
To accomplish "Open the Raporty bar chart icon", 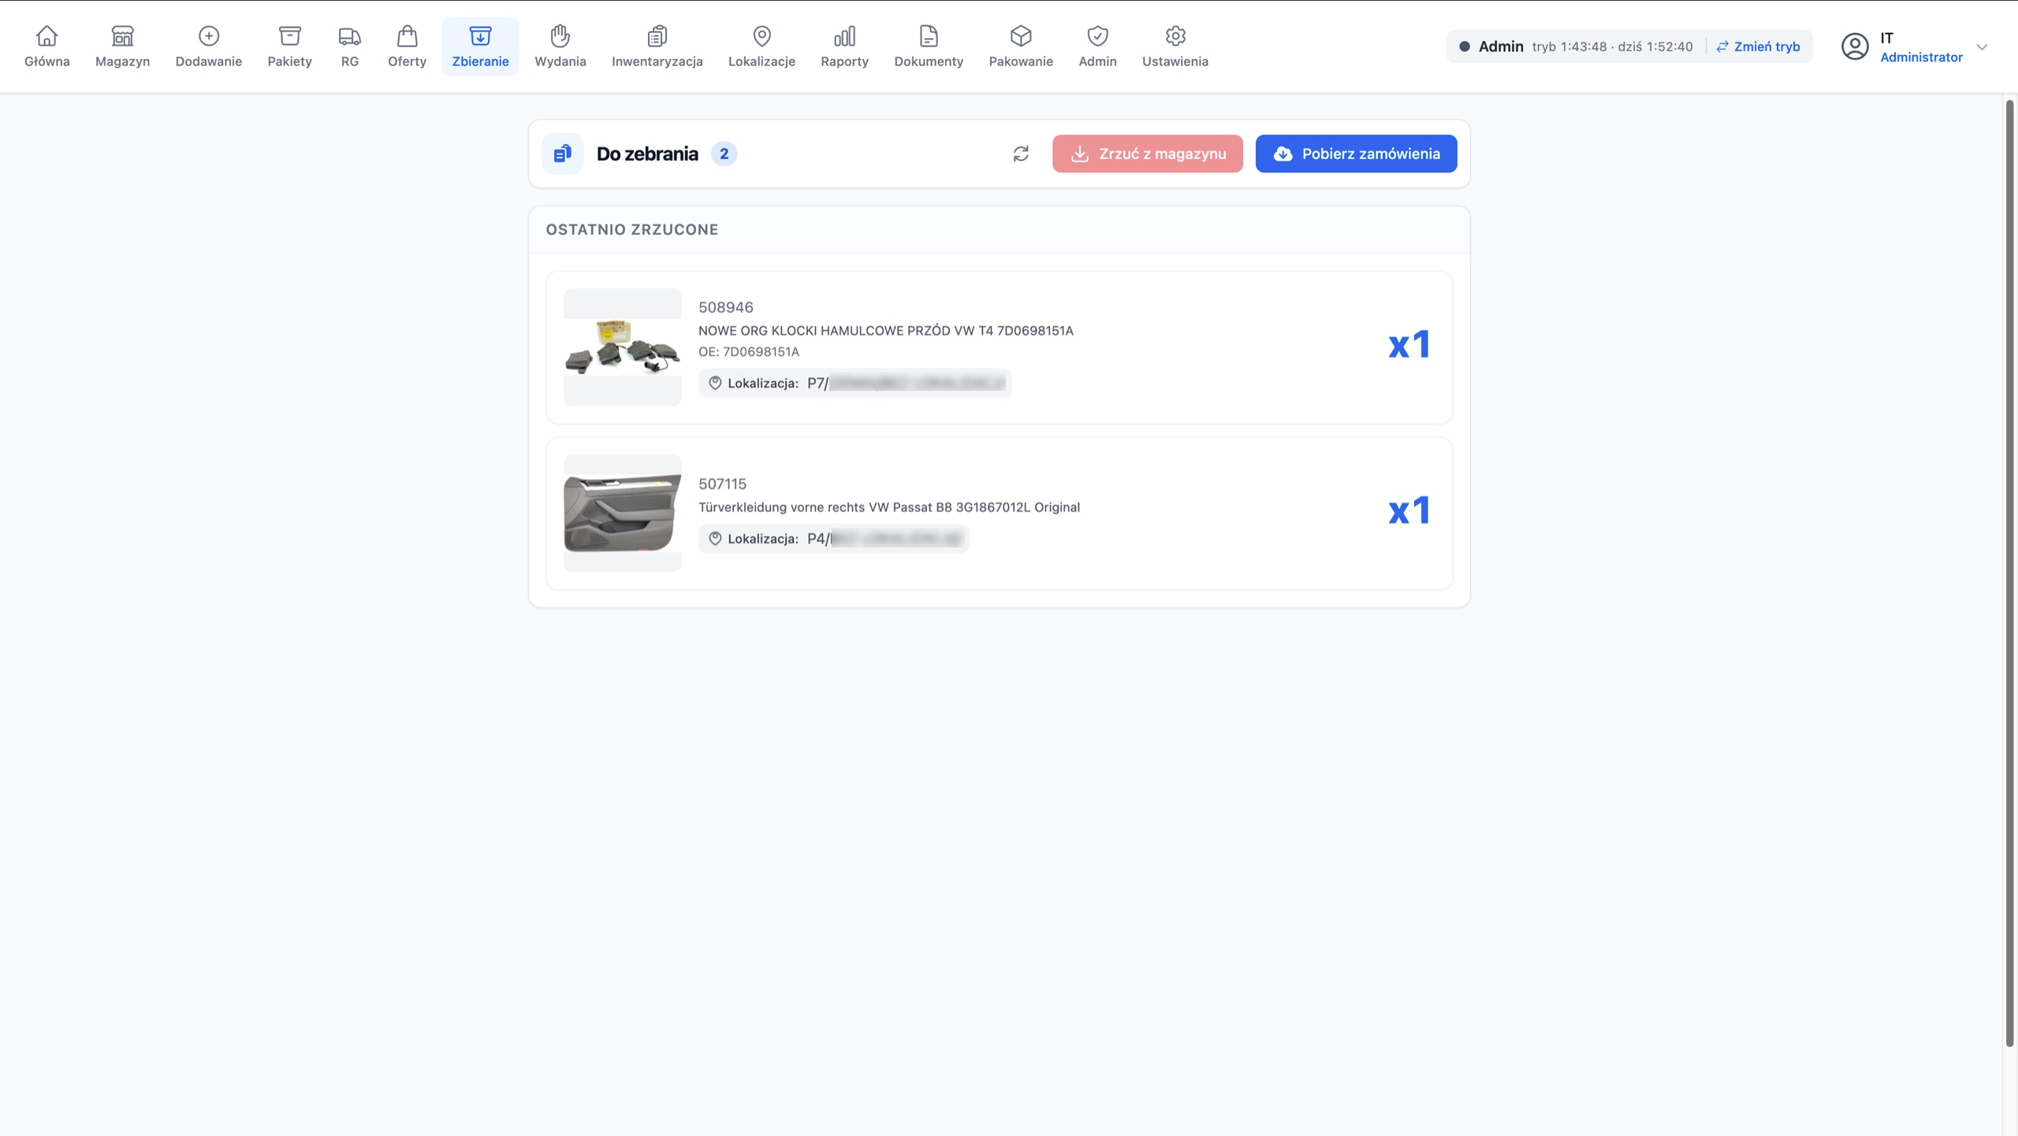I will [x=844, y=36].
